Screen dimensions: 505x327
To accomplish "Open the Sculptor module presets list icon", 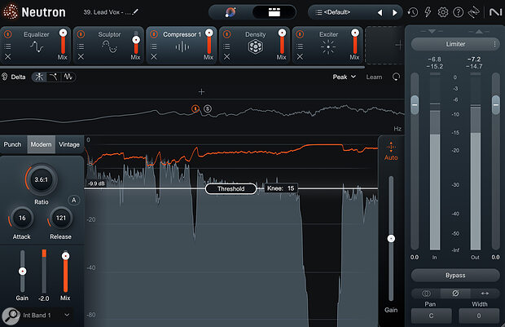I will point(81,46).
